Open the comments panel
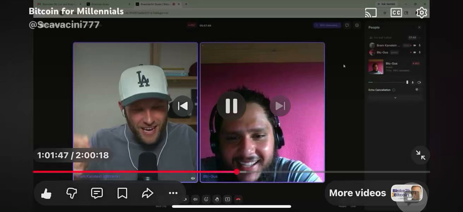This screenshot has height=212, width=463. [97, 193]
